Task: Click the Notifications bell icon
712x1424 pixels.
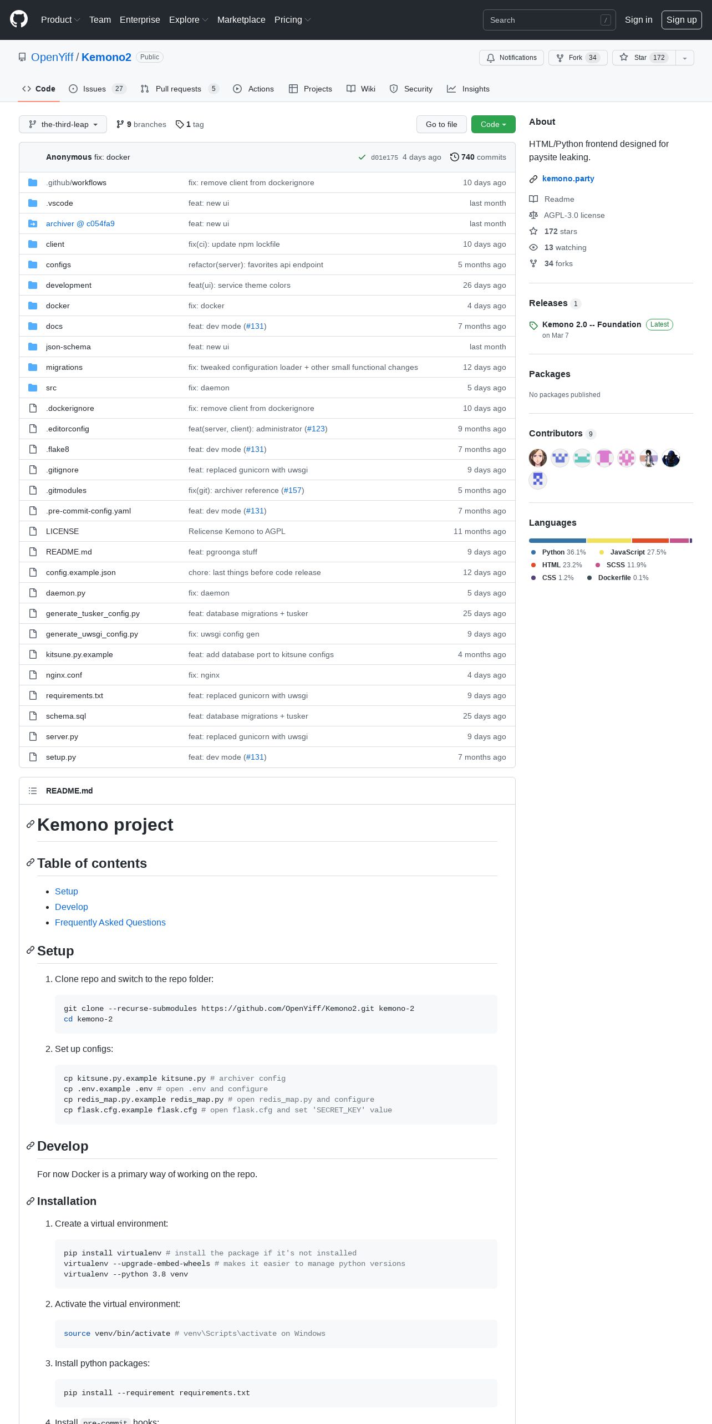Action: coord(491,58)
